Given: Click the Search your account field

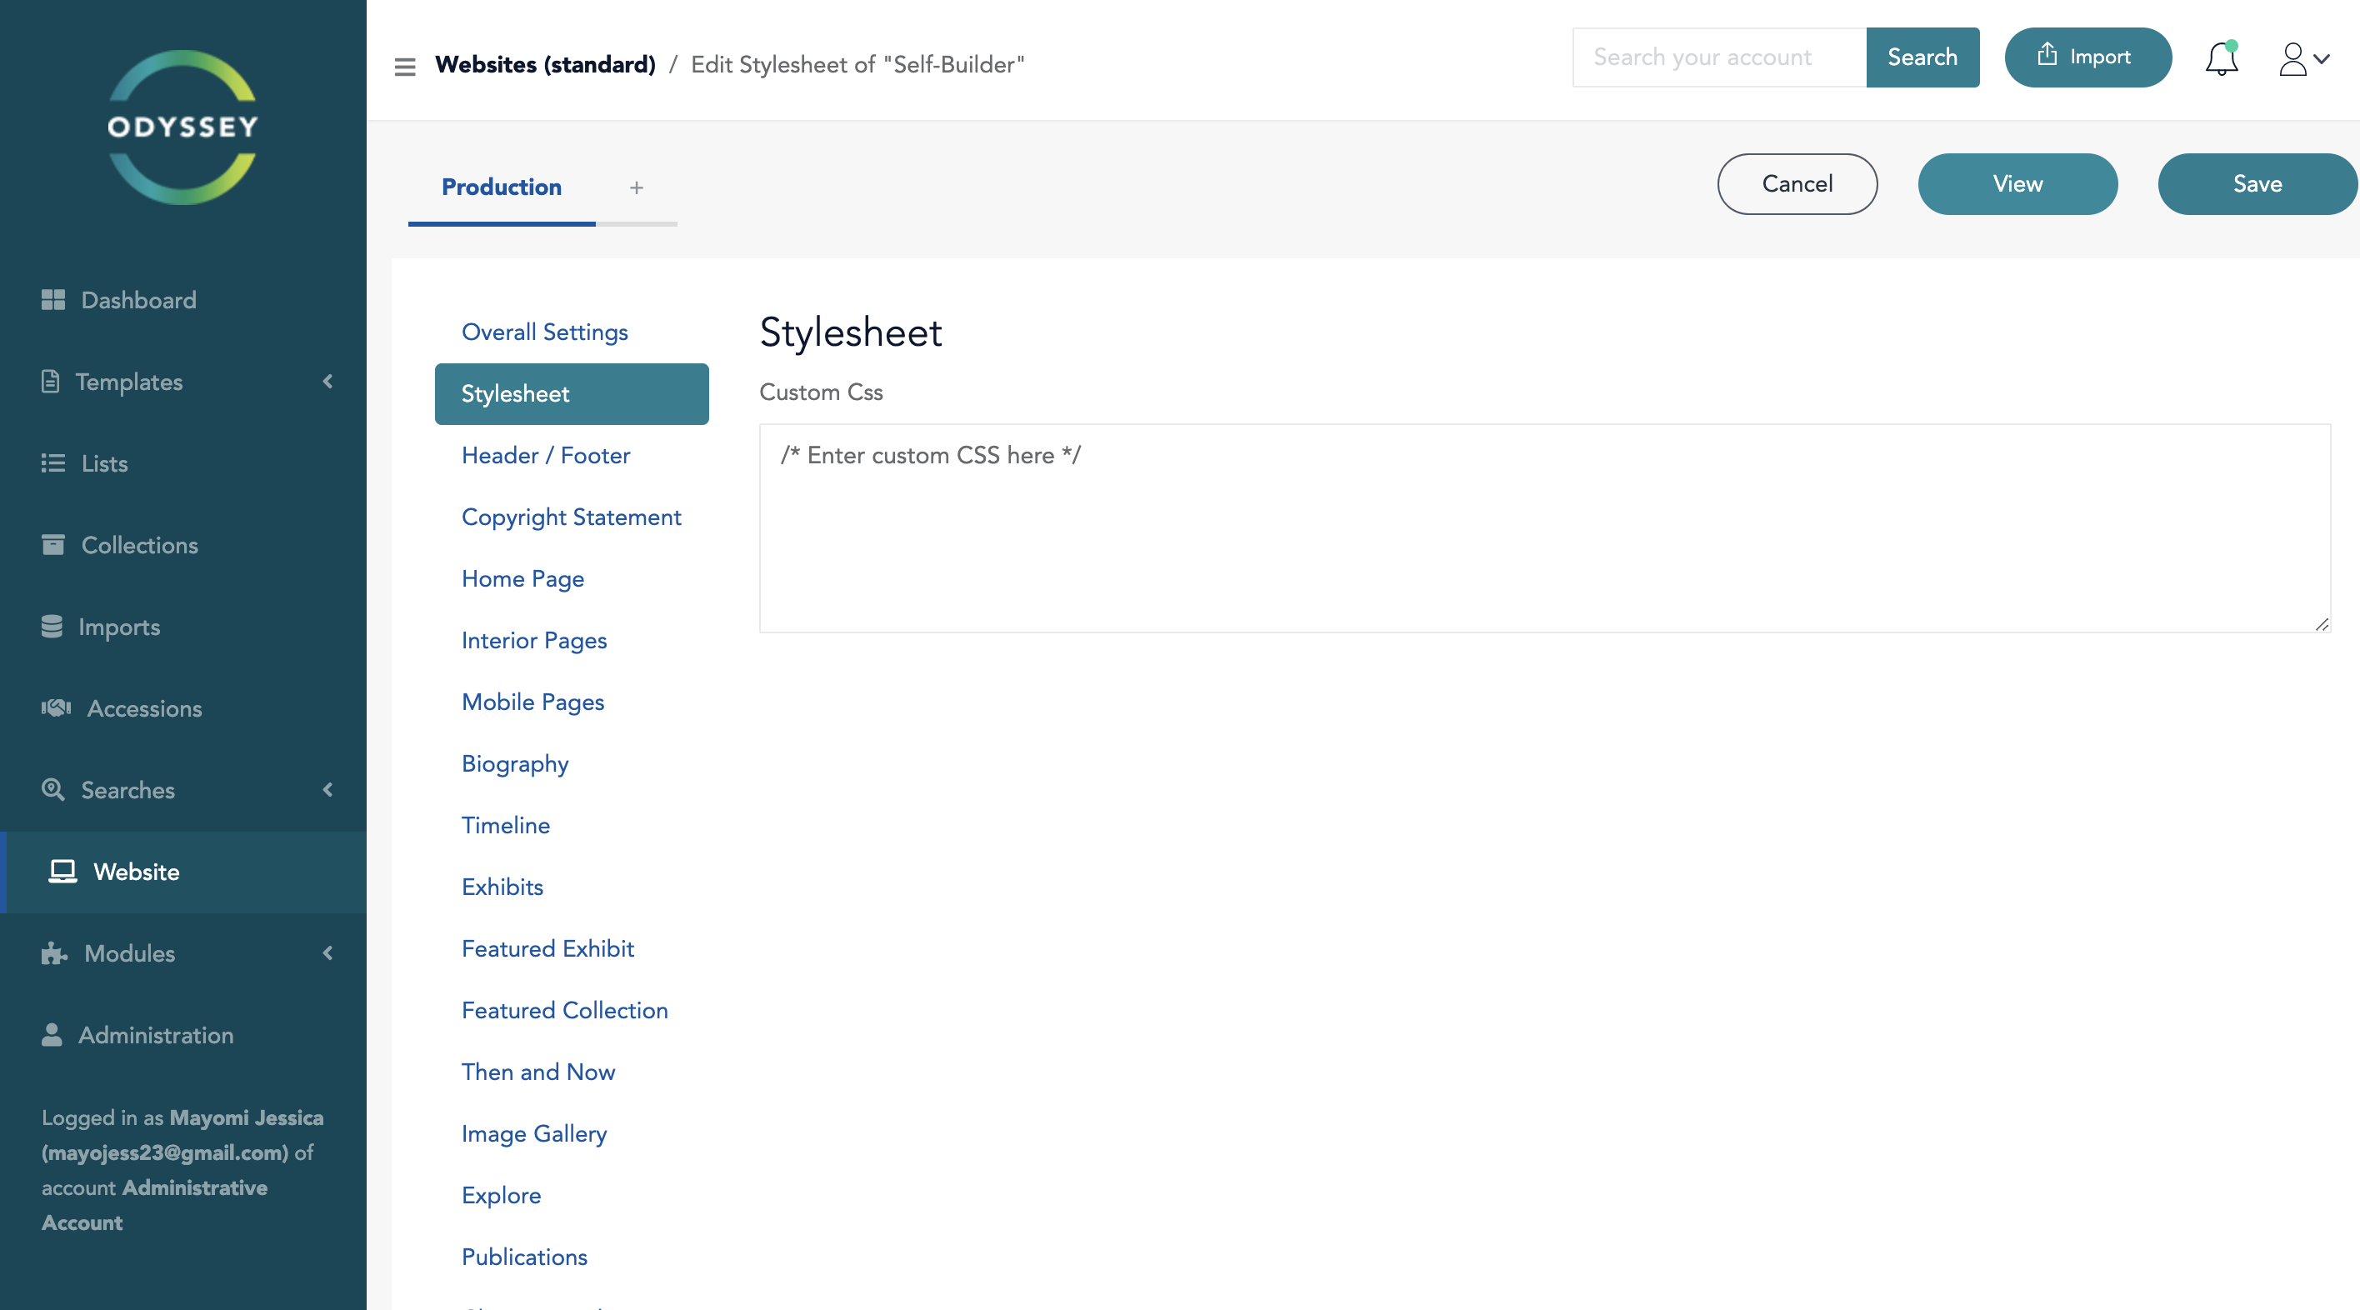Looking at the screenshot, I should pos(1718,57).
